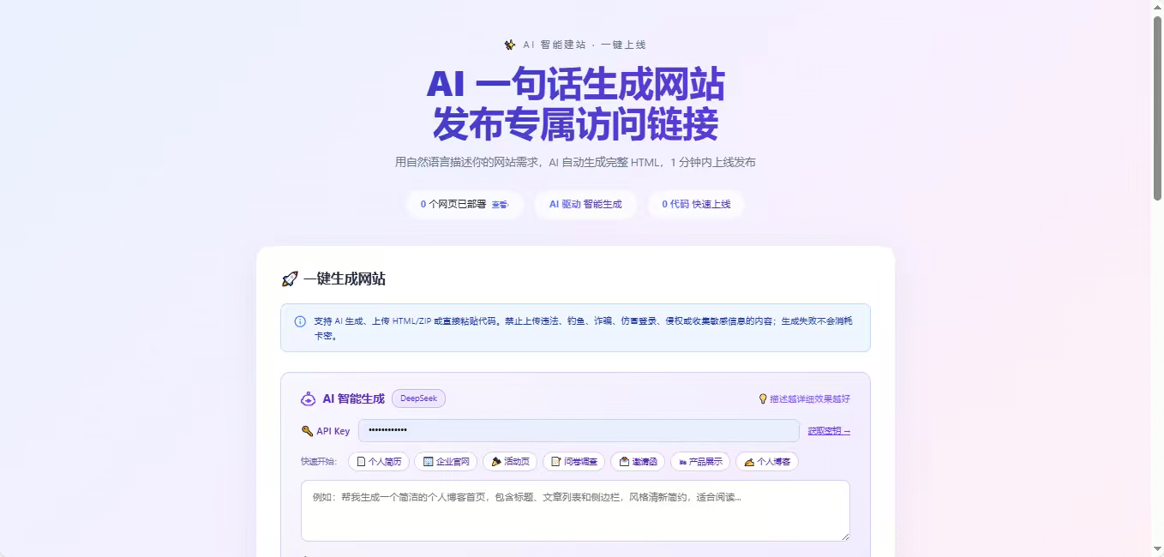This screenshot has width=1164, height=557.
Task: Select the 个人博客 quick start template
Action: point(767,462)
